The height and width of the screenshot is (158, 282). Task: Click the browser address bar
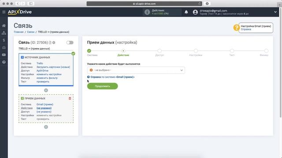tap(144, 4)
